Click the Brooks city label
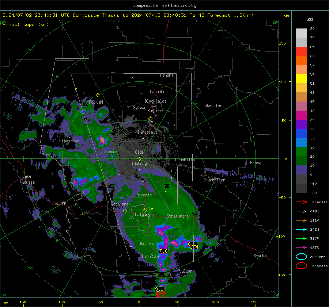The height and width of the screenshot is (307, 329). (x=260, y=256)
